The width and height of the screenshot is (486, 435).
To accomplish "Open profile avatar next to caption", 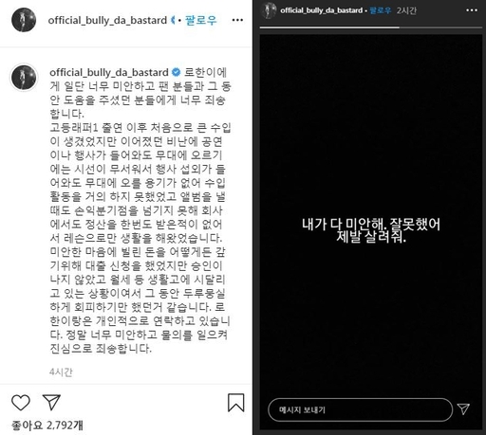I will pyautogui.click(x=24, y=78).
